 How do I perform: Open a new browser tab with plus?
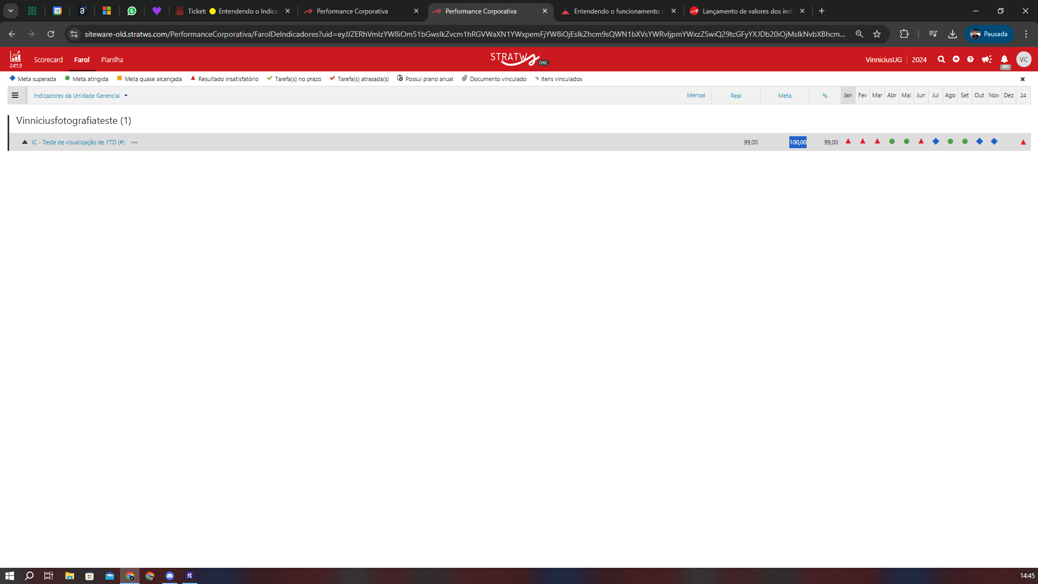[x=821, y=11]
